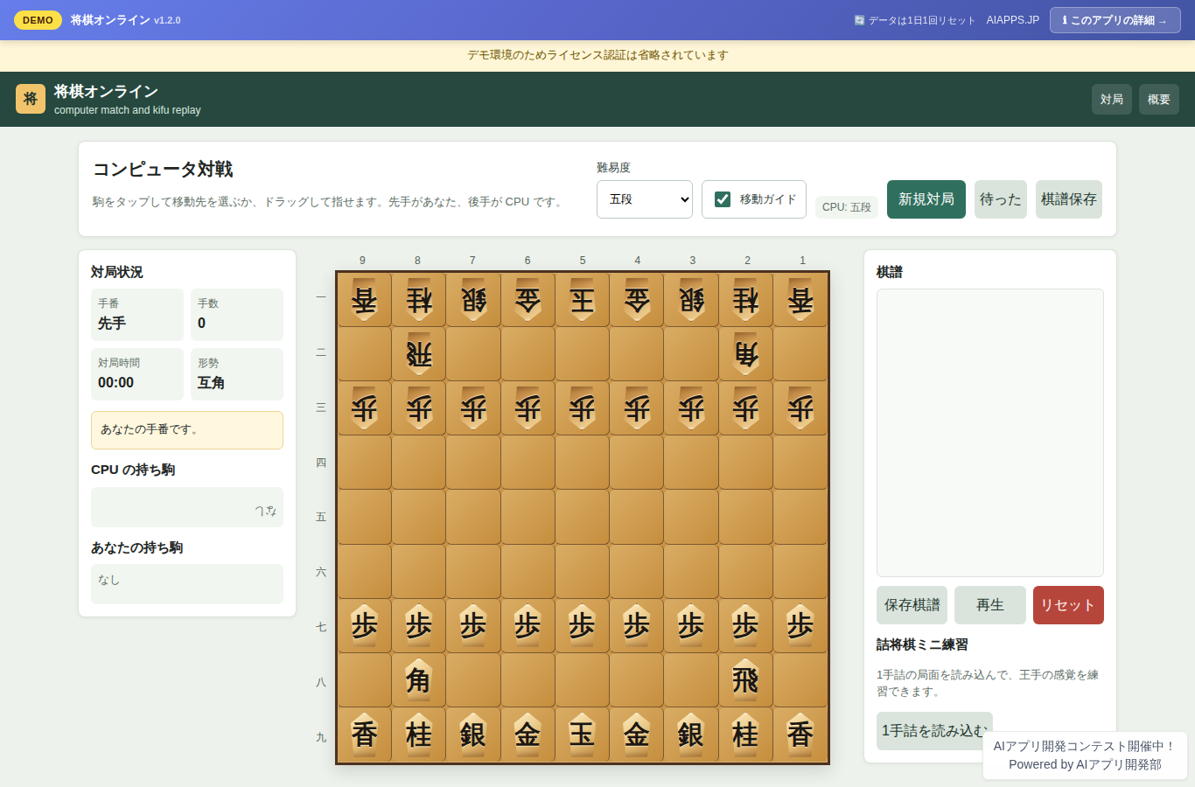Pick your pawn on file 7

point(473,626)
